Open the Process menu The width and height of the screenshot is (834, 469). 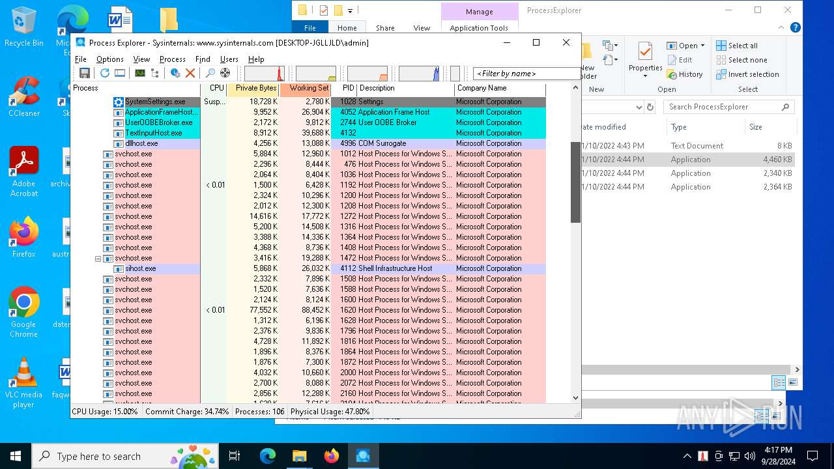point(173,59)
